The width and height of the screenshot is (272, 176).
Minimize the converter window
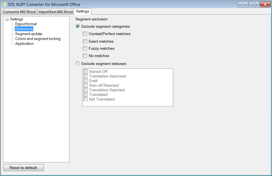tap(243, 4)
